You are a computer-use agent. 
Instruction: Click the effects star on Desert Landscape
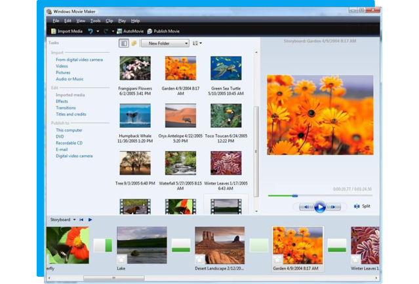[x=199, y=259]
